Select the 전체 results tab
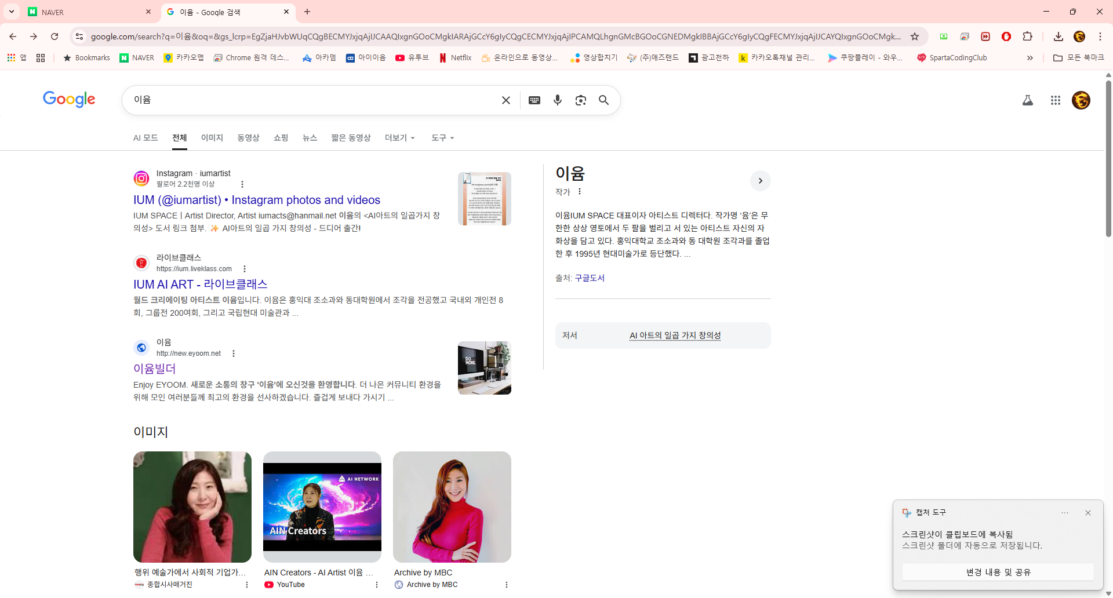 click(x=180, y=138)
